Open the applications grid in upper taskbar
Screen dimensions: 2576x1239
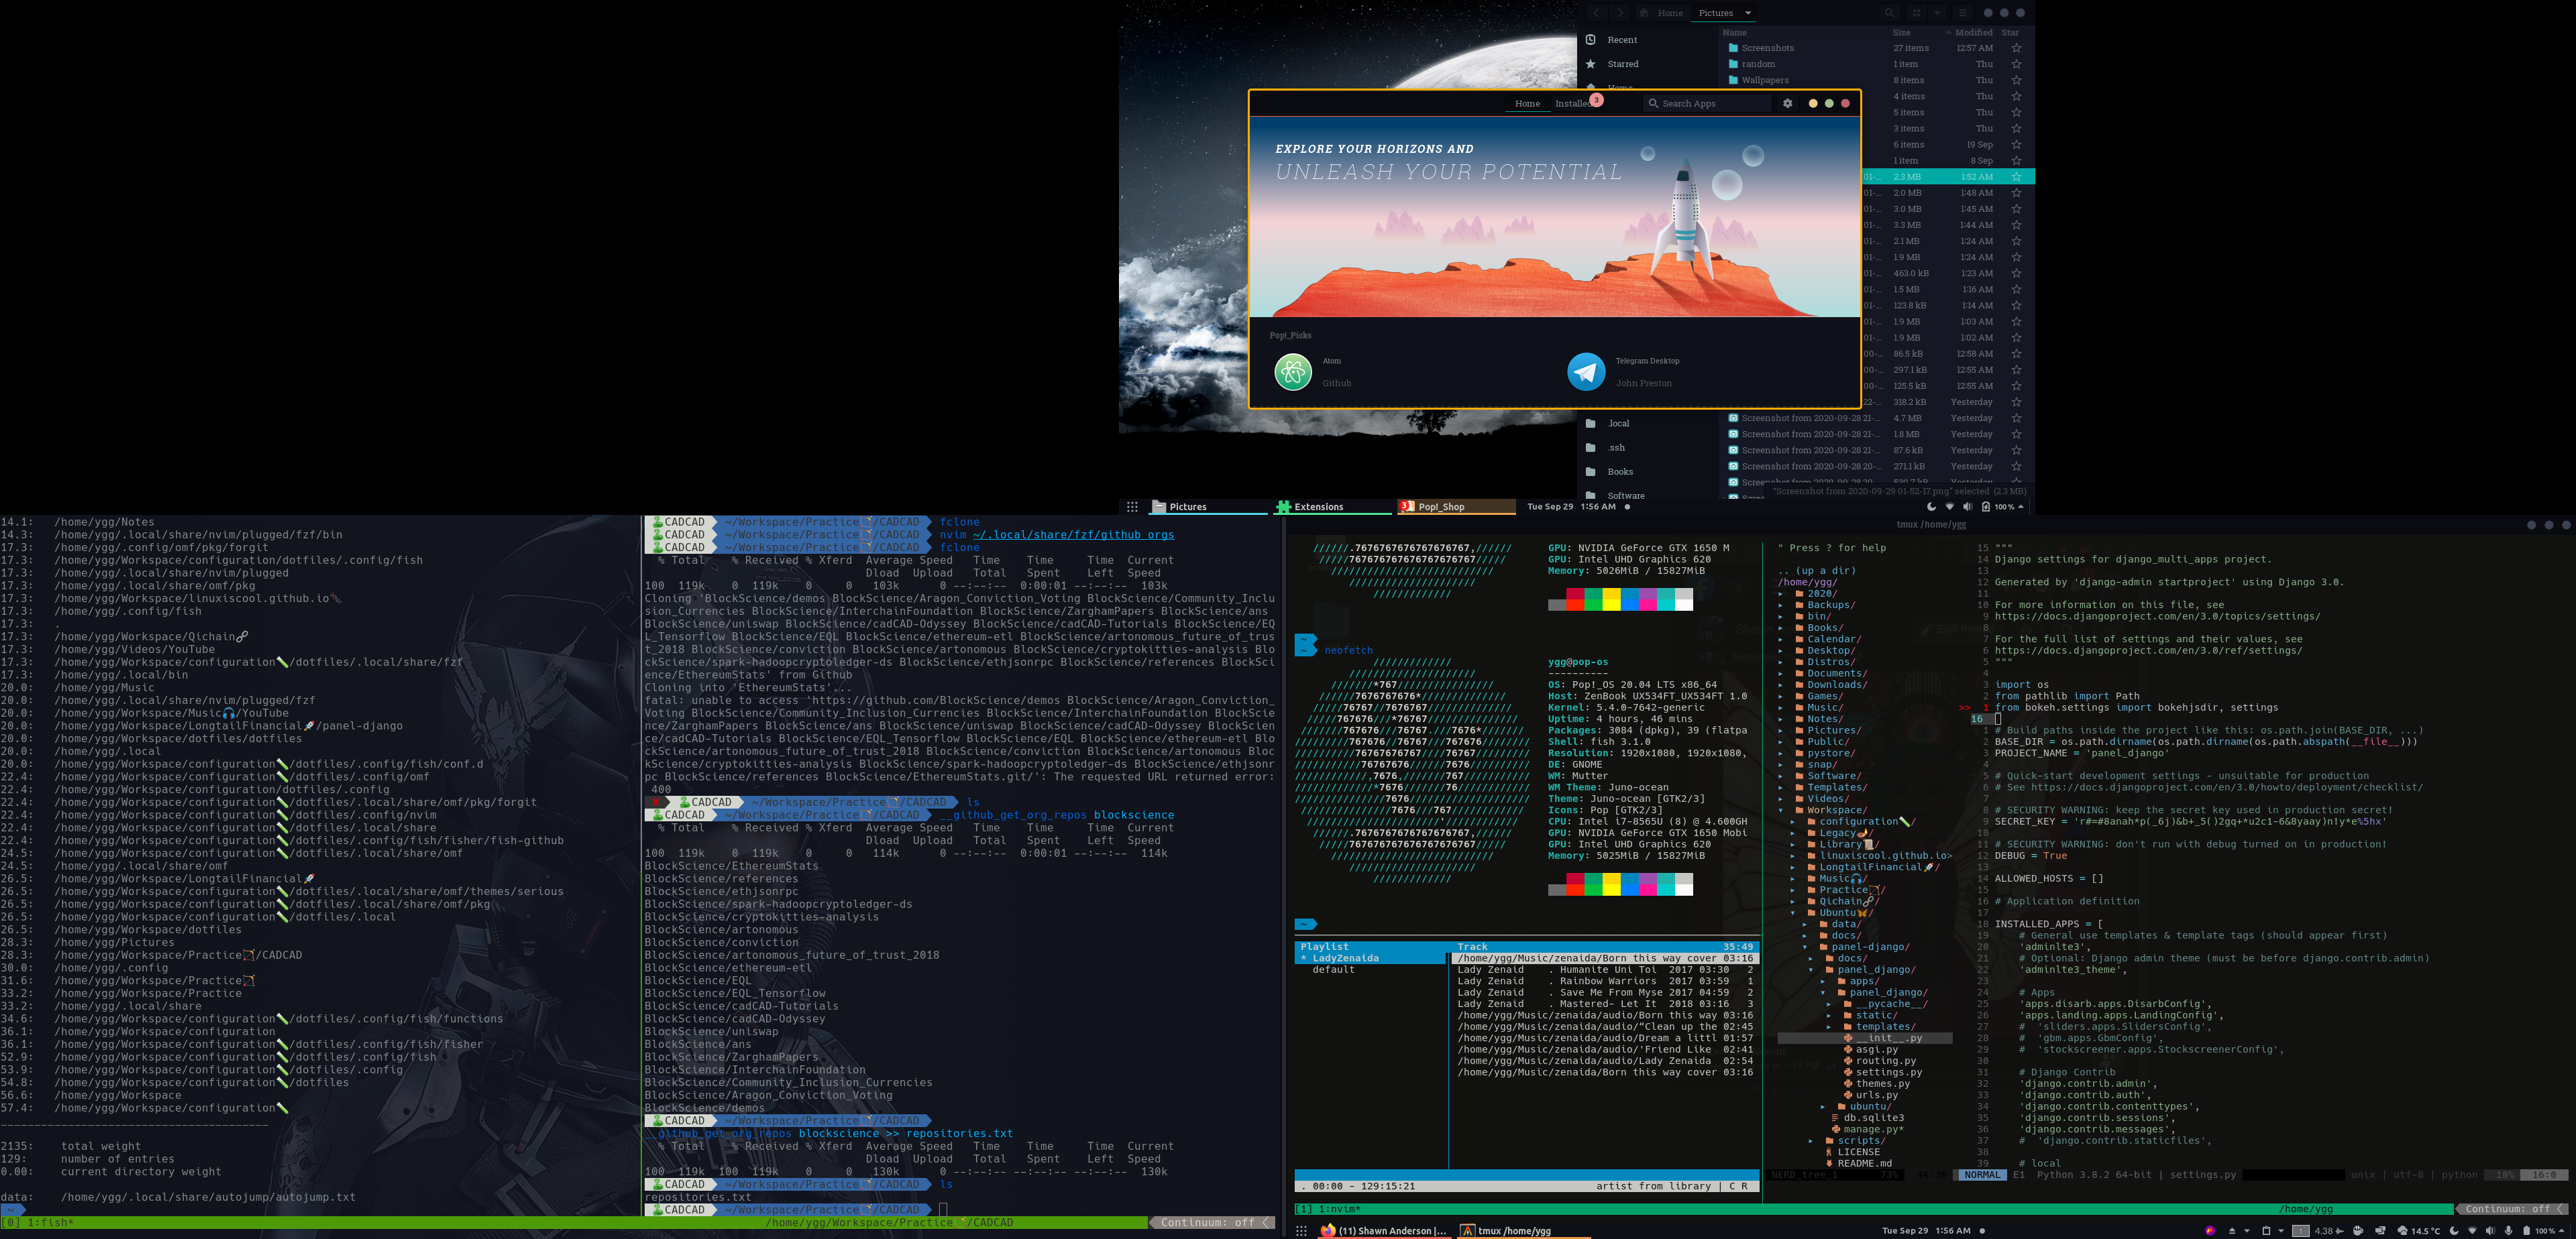[x=1132, y=507]
